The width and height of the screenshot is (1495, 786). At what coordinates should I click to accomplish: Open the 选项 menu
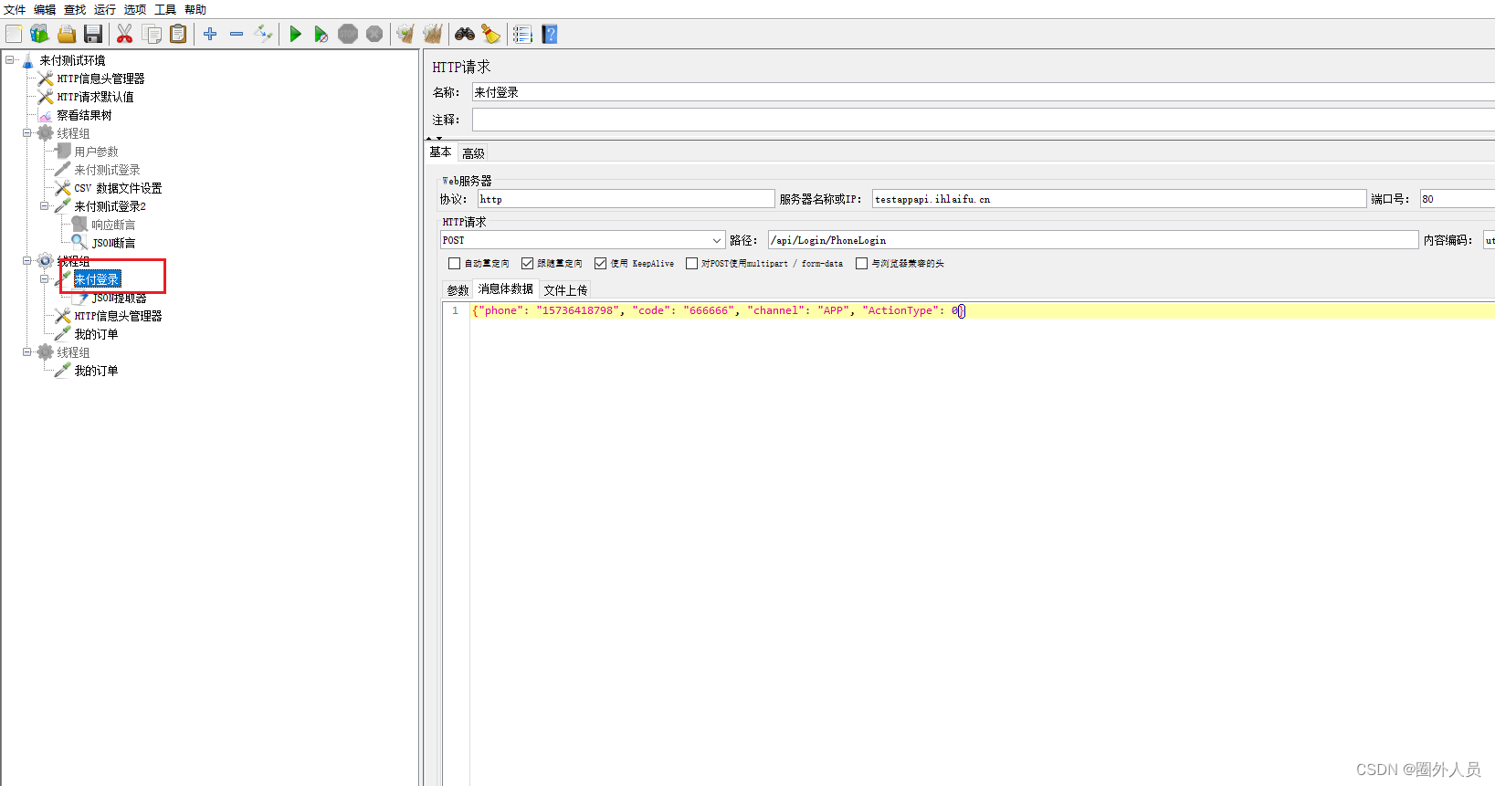point(135,9)
